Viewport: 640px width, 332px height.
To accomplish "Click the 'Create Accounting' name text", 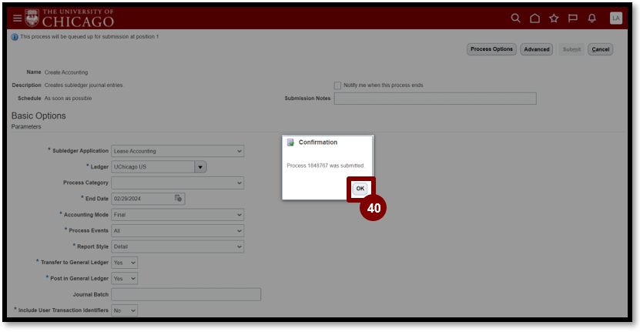I will pyautogui.click(x=66, y=72).
